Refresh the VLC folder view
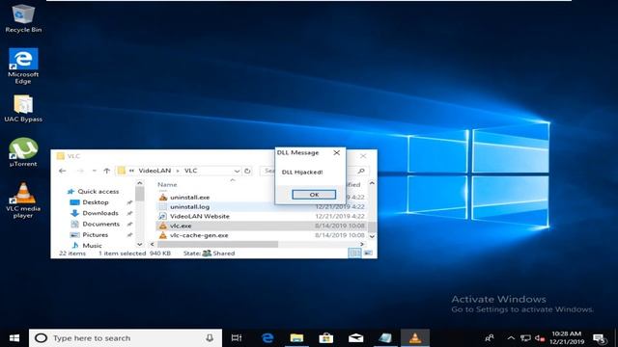Screen dimensions: 618x347 [247, 171]
